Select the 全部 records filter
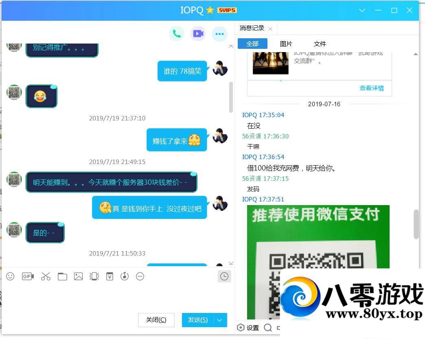Viewport: 425px width, 339px height. click(252, 44)
